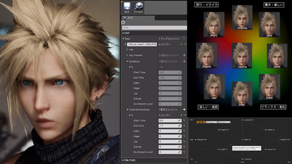Select the bottom-center sample point in blend graph

click(x=242, y=159)
